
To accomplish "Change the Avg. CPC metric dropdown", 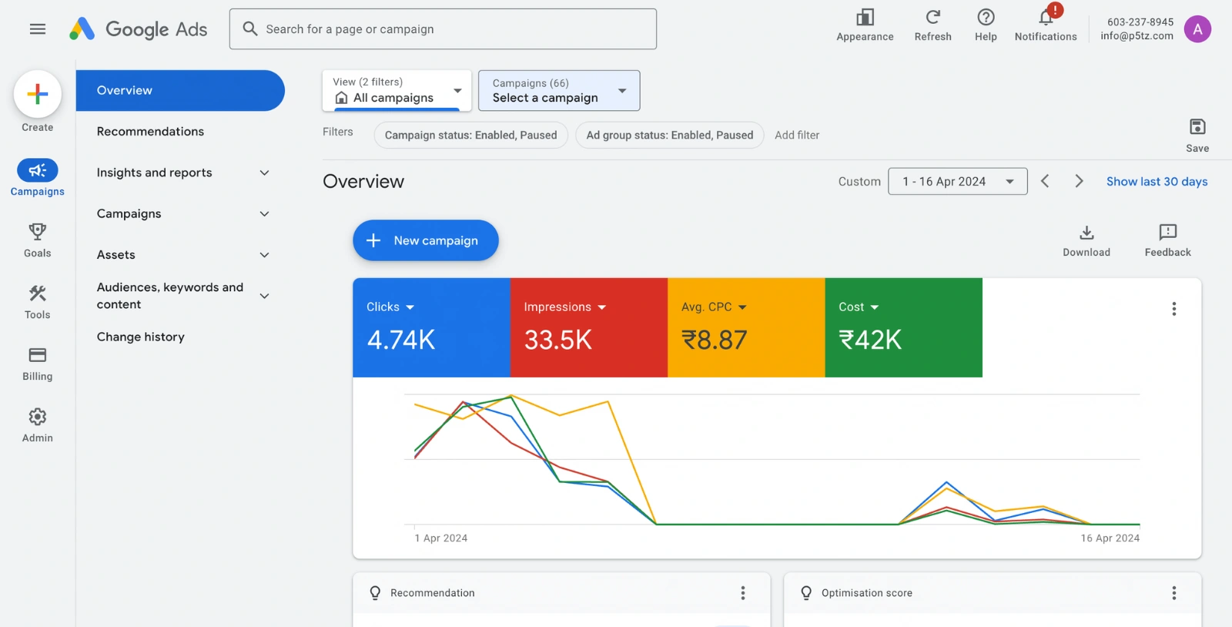I will tap(714, 307).
